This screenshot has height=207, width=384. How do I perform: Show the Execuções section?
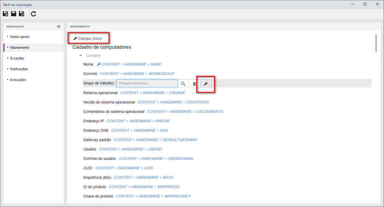click(x=18, y=80)
